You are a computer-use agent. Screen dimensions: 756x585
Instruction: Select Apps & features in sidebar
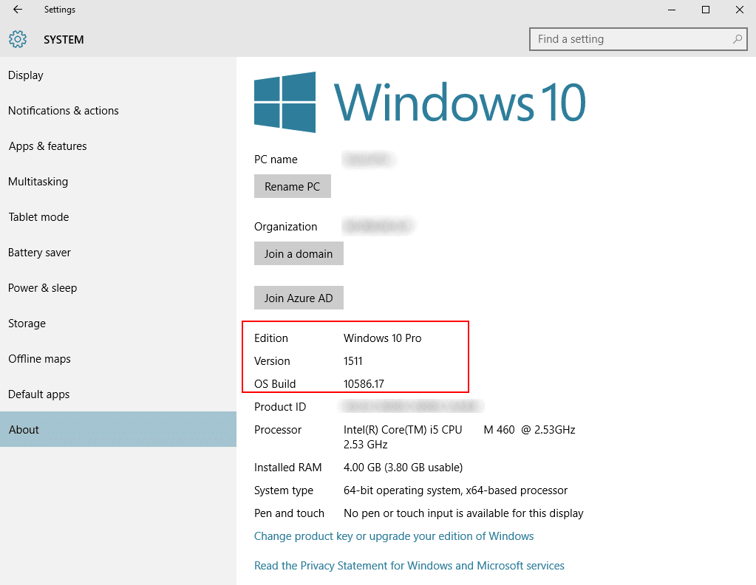click(x=118, y=146)
